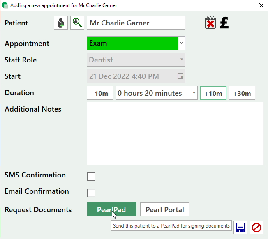Click the search patient magnifier icon
This screenshot has height=239, width=268.
(77, 23)
